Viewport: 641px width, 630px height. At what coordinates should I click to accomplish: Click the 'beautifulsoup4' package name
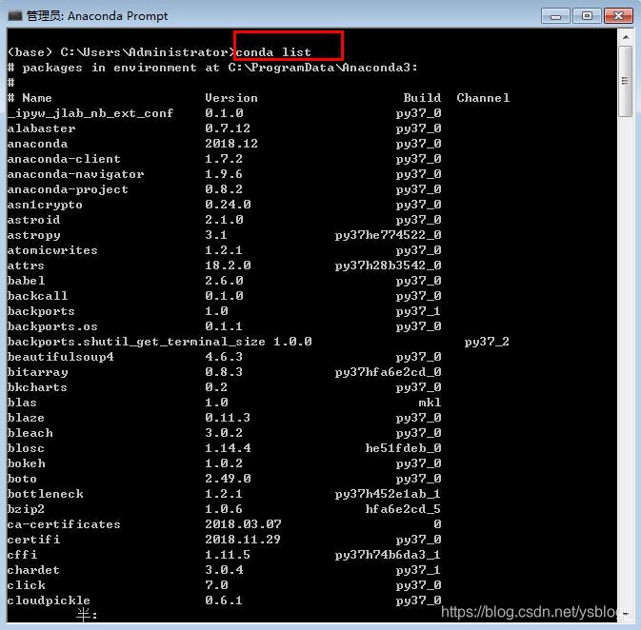pyautogui.click(x=60, y=357)
